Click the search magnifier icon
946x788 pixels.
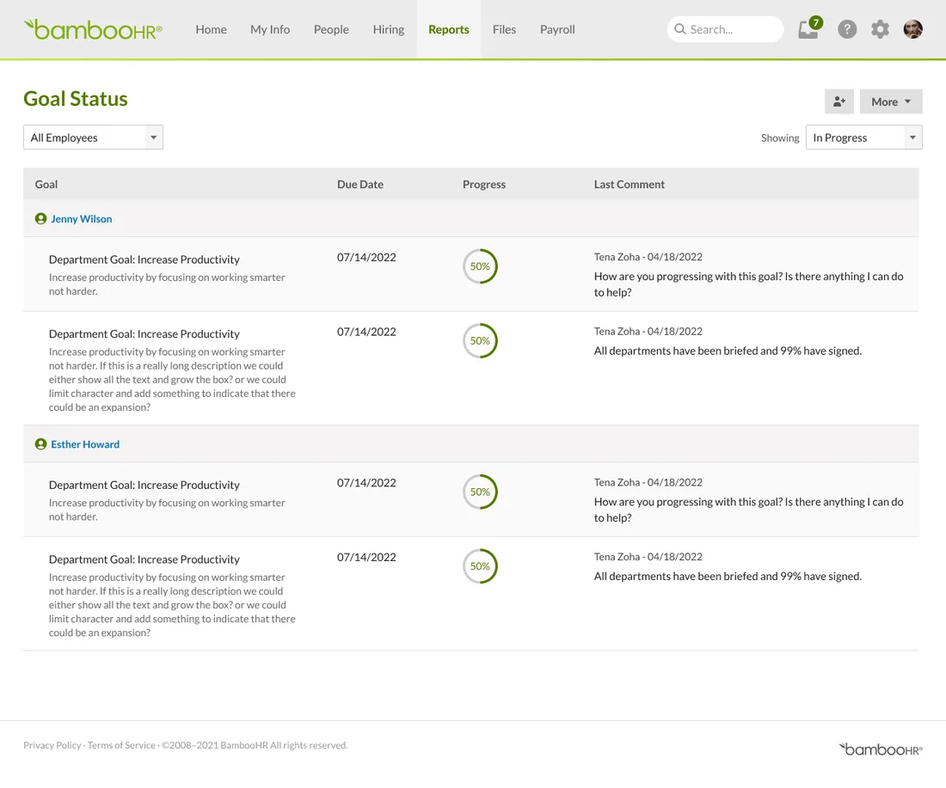[x=680, y=29]
